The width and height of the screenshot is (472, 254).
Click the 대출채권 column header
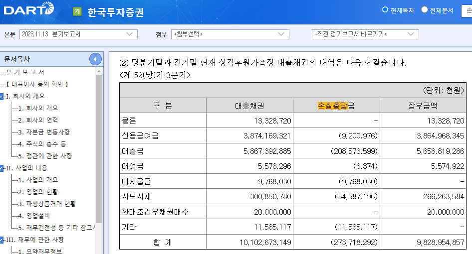(x=249, y=106)
